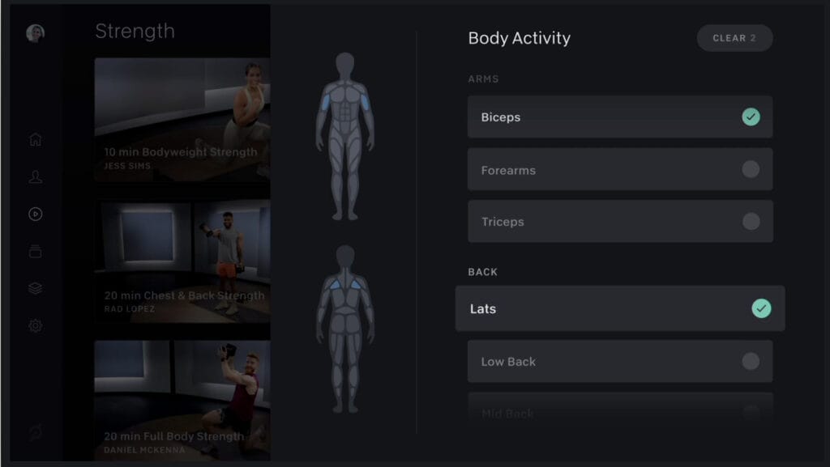Click the bottom sidebar refresh icon
This screenshot has width=830, height=467.
(x=36, y=433)
